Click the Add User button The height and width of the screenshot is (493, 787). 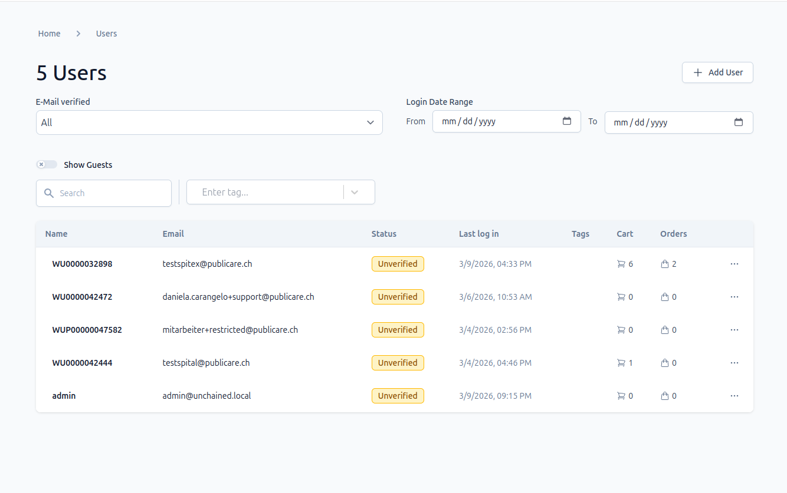717,72
